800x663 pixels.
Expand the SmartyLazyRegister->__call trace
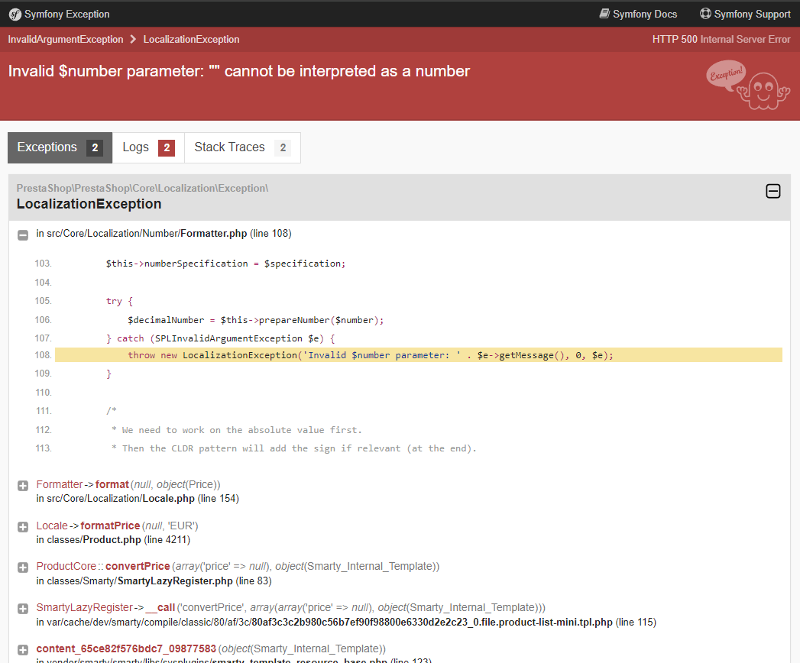(x=22, y=609)
